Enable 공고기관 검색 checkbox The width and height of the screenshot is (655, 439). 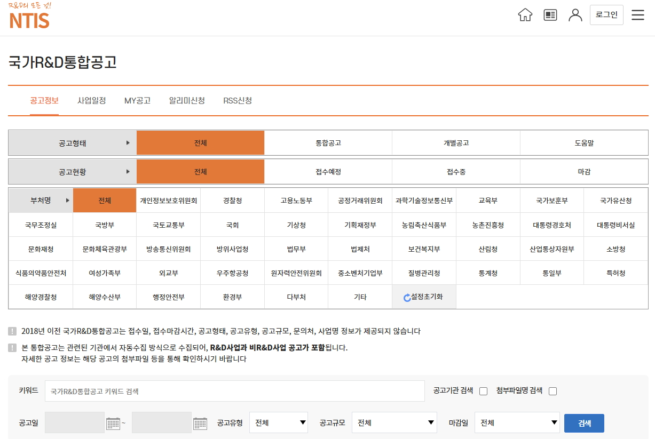click(483, 391)
